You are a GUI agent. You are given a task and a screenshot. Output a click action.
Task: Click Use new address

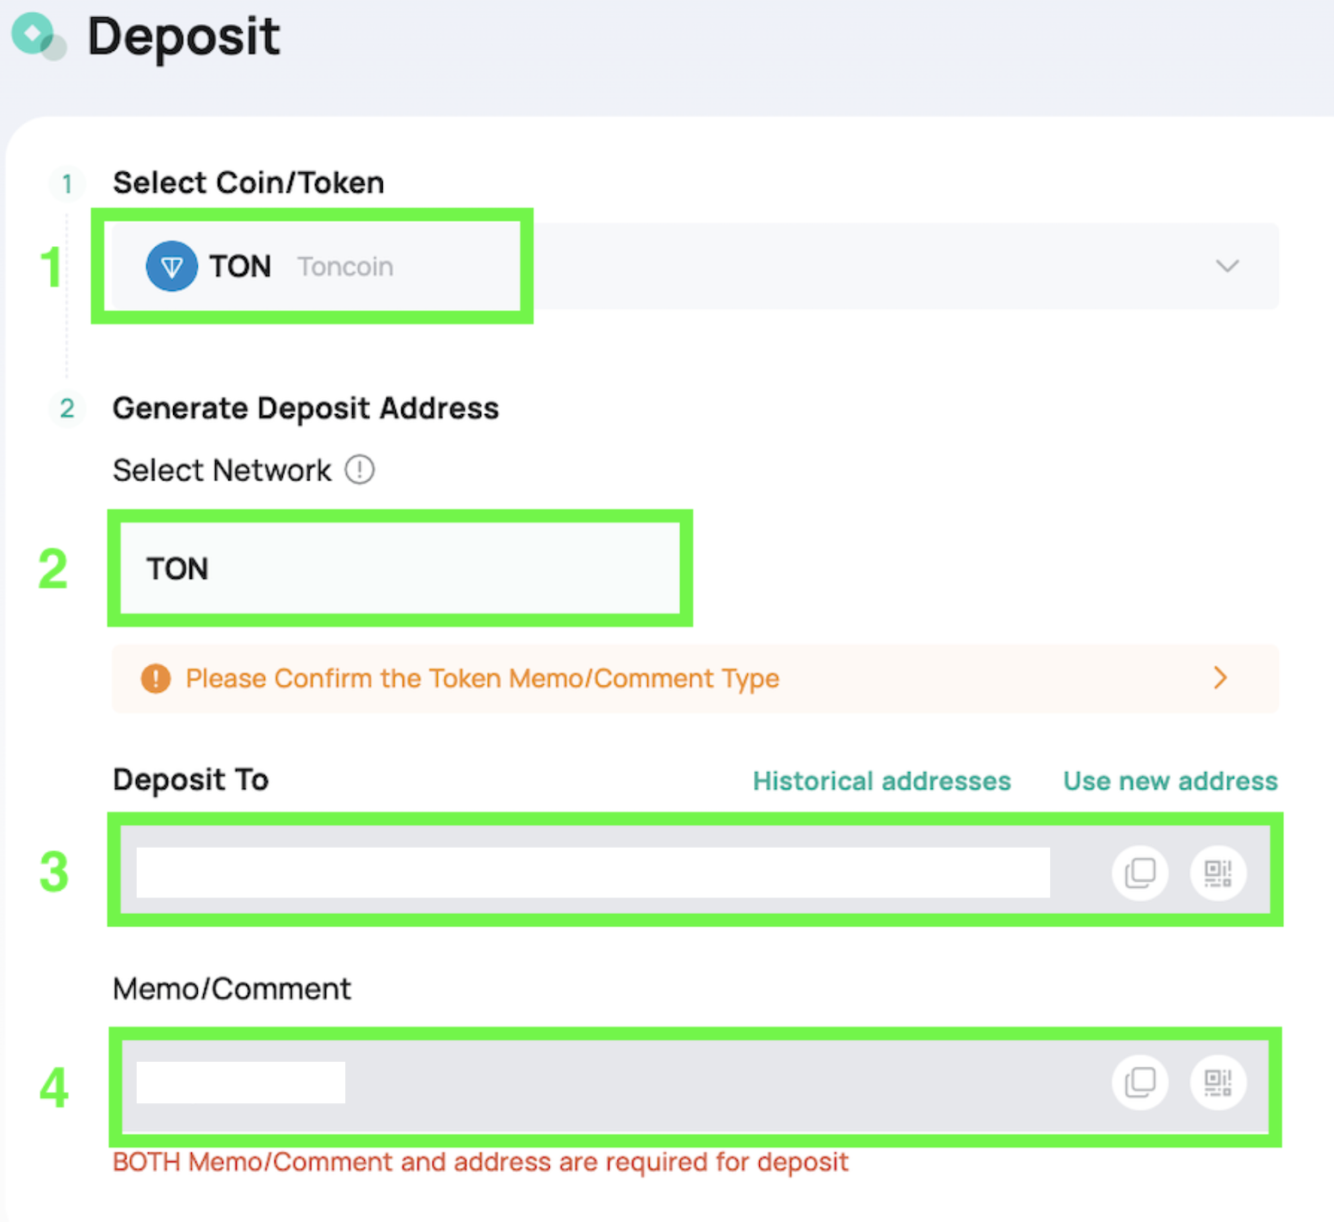(x=1170, y=781)
